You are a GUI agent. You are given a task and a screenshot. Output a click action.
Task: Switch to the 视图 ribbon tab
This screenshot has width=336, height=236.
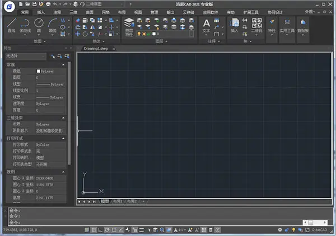(138, 12)
